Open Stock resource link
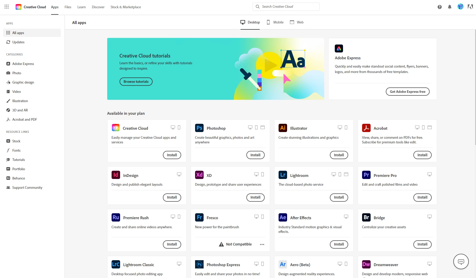Image resolution: width=476 pixels, height=278 pixels. tap(32, 141)
